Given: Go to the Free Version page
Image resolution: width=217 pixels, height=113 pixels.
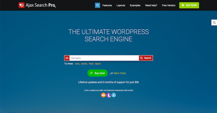Looking at the screenshot, I should tap(169, 6).
